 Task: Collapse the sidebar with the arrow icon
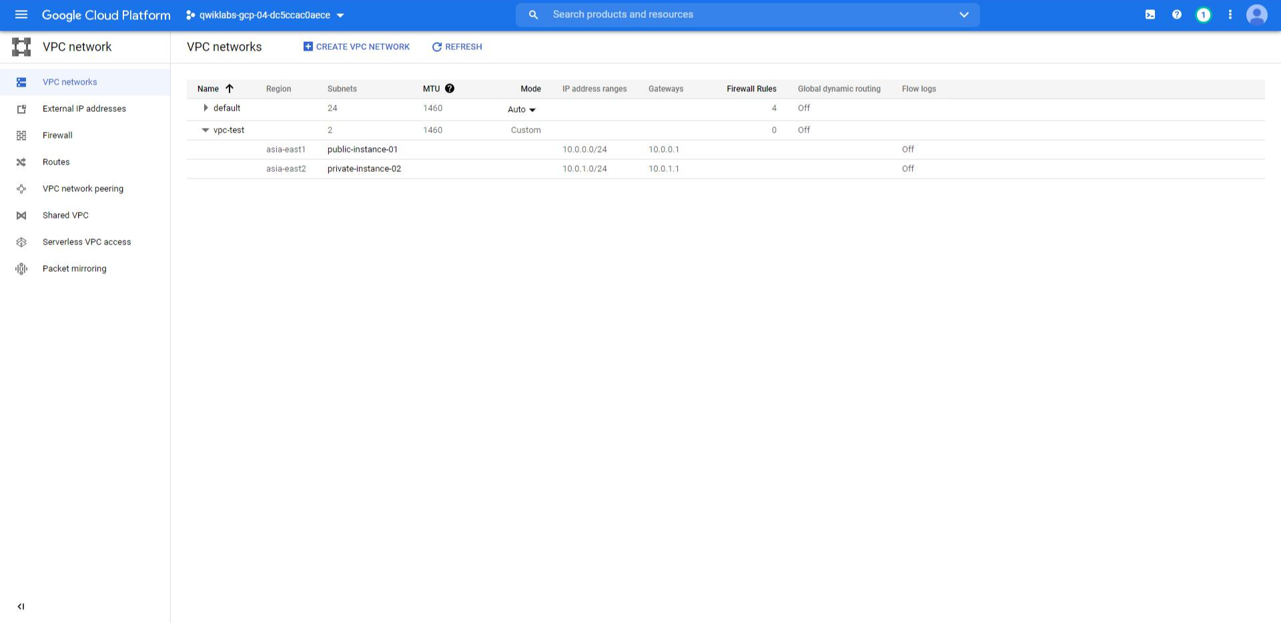(x=21, y=606)
